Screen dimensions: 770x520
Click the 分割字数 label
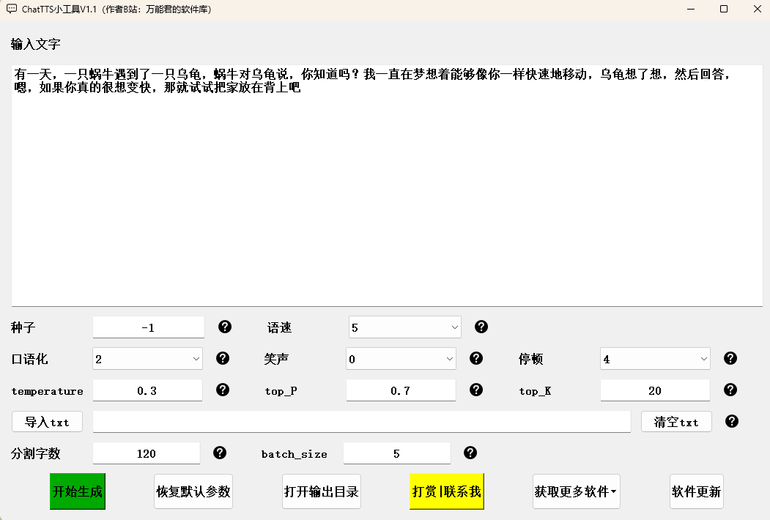click(x=35, y=453)
